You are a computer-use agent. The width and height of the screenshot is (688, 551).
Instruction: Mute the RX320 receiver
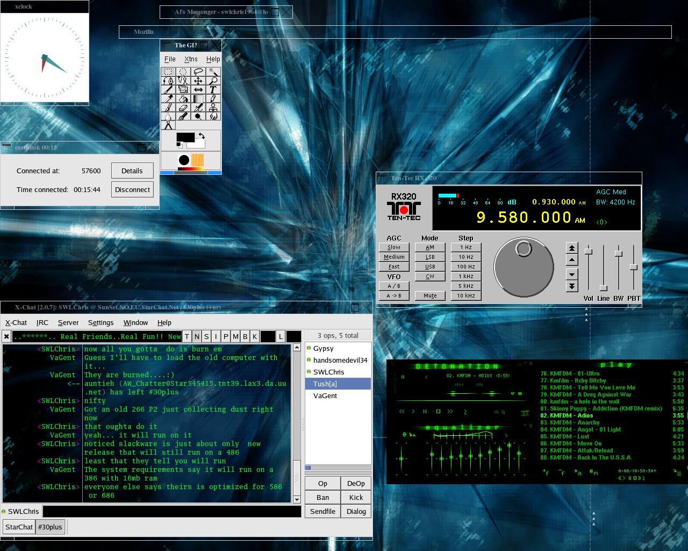point(430,295)
